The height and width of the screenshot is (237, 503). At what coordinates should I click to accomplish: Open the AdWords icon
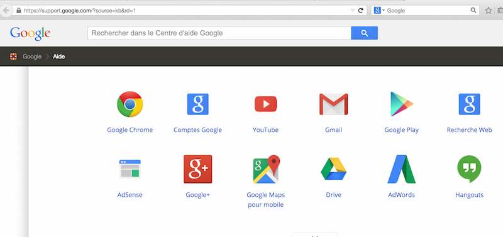tap(402, 169)
